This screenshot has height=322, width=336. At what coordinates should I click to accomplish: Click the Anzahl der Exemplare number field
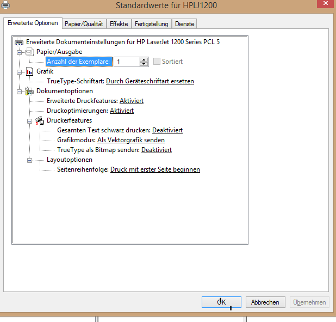pyautogui.click(x=127, y=62)
